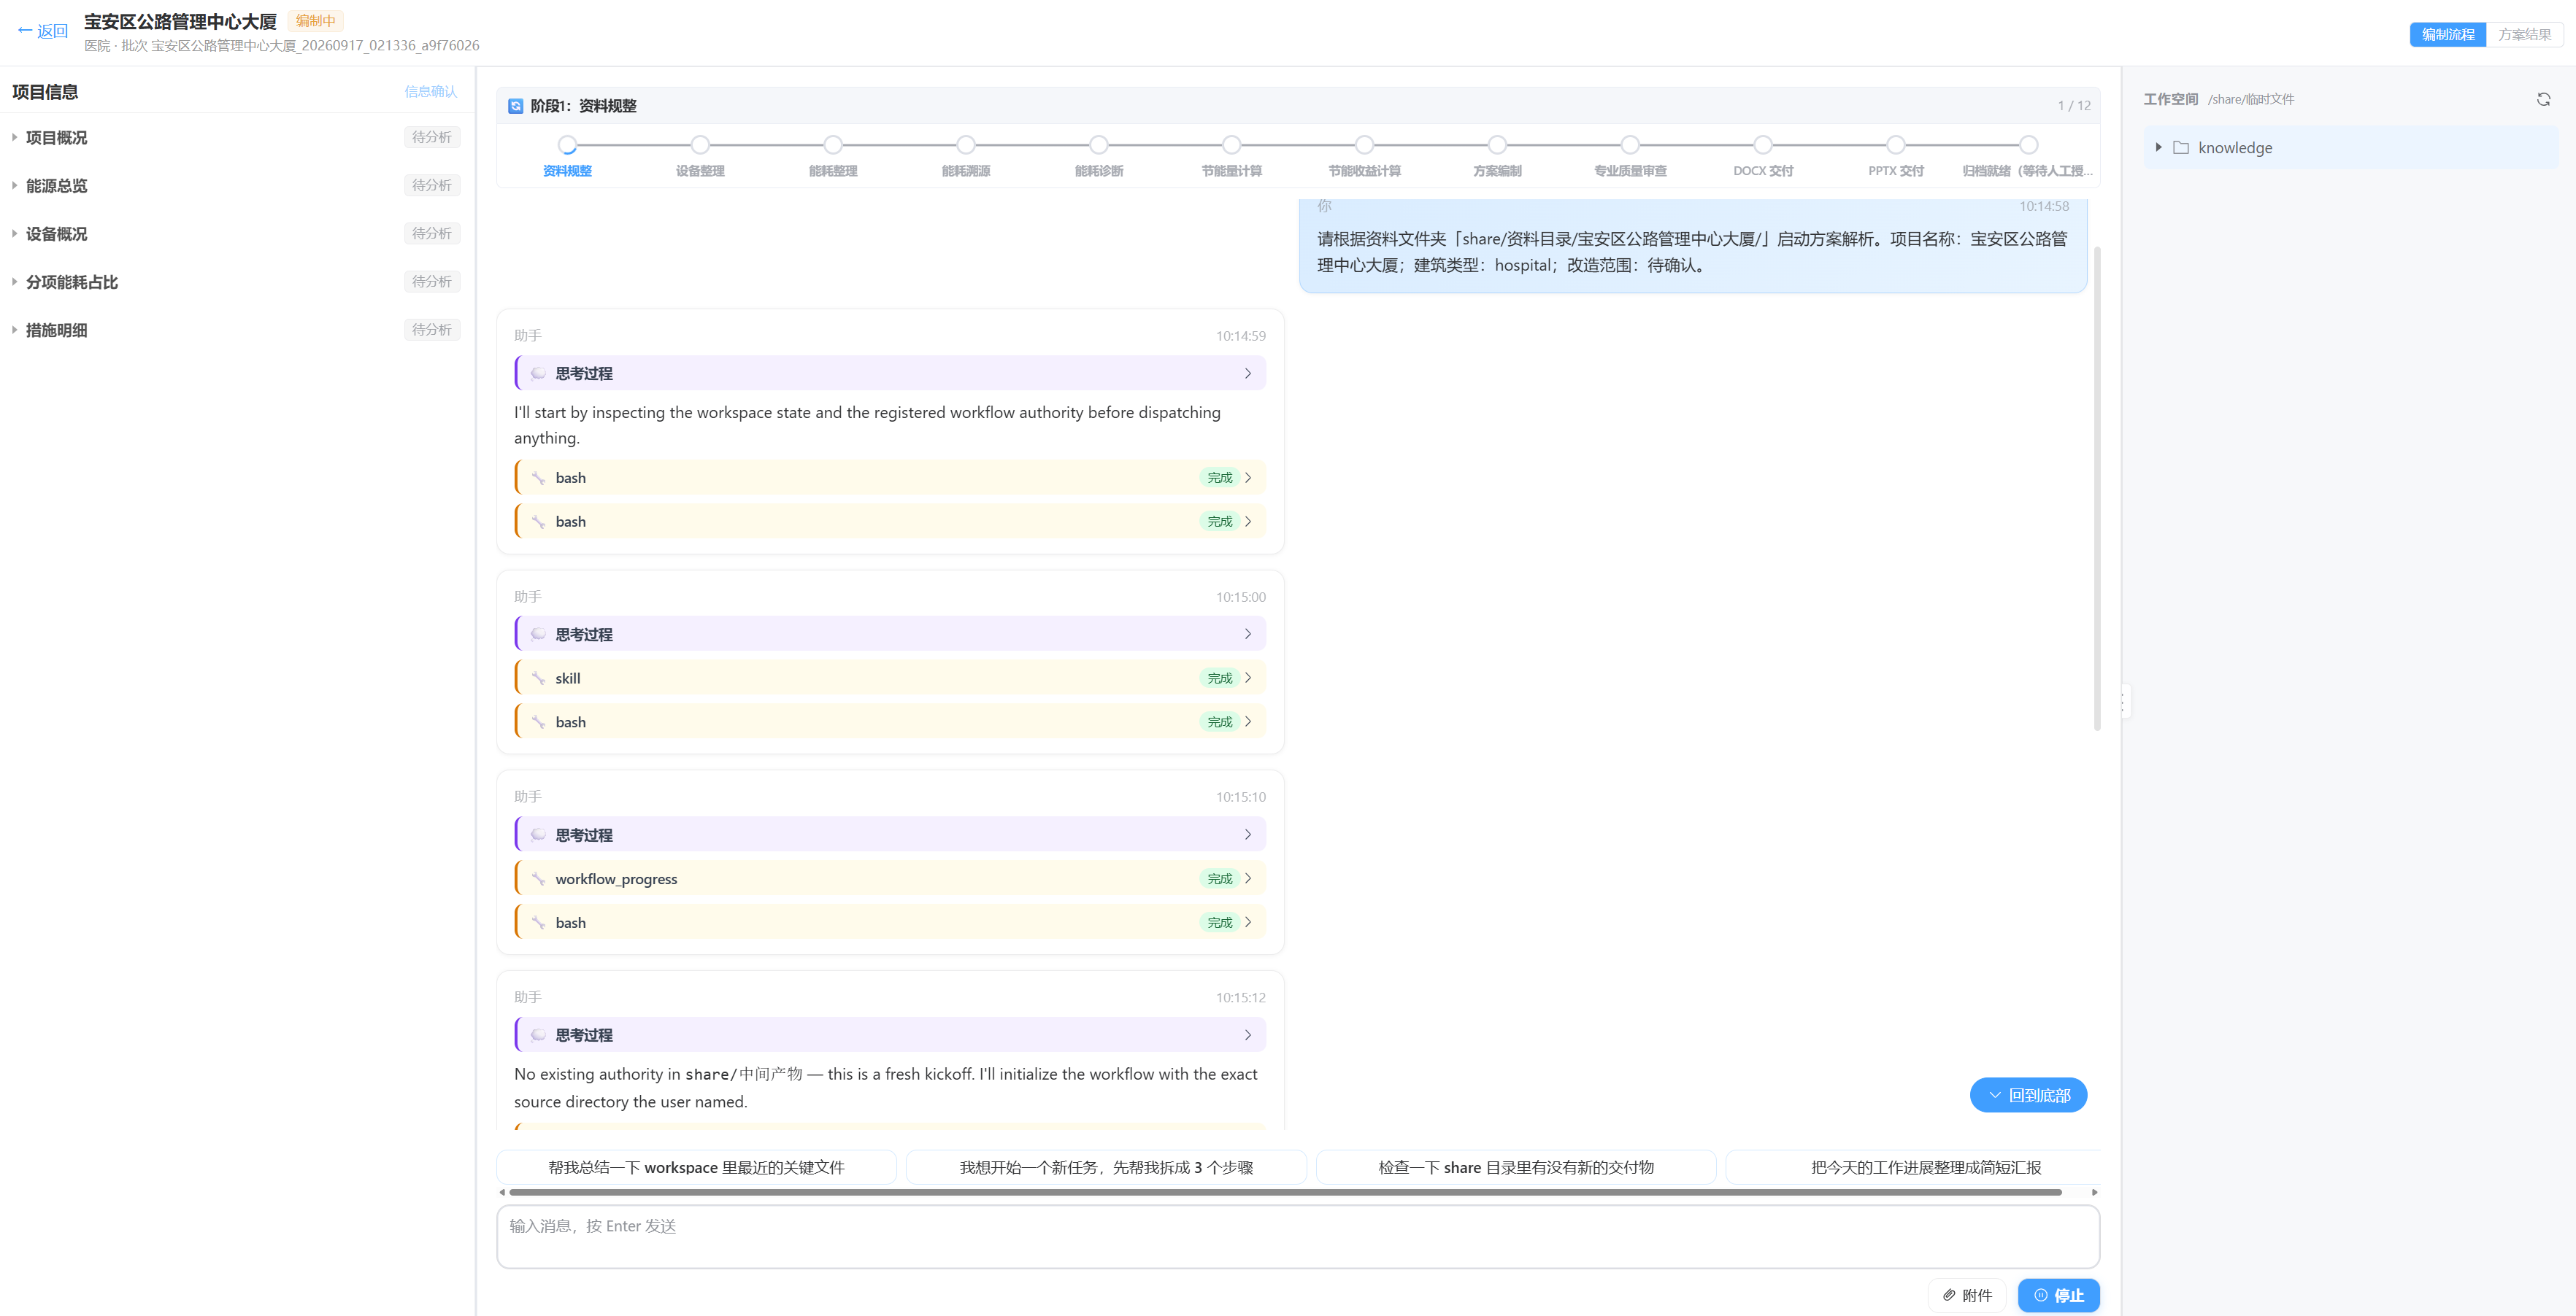This screenshot has width=2576, height=1316.
Task: Go back using the 返回 link
Action: pyautogui.click(x=42, y=31)
